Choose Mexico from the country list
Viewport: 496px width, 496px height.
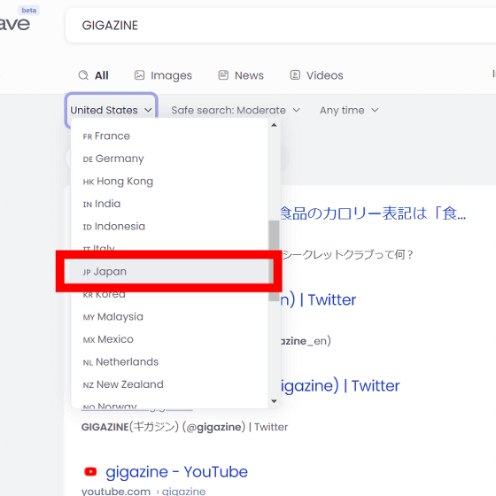tap(169, 339)
